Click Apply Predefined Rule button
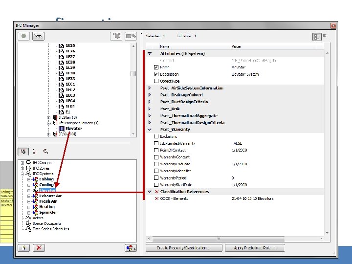 [x=255, y=248]
